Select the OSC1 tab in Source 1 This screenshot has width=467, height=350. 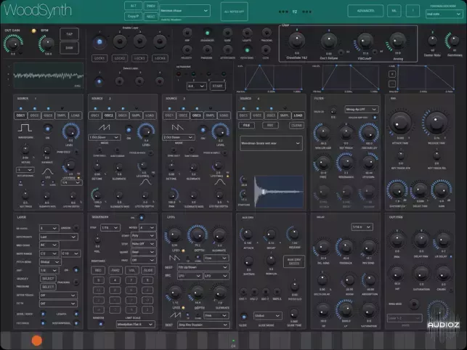[x=20, y=115]
